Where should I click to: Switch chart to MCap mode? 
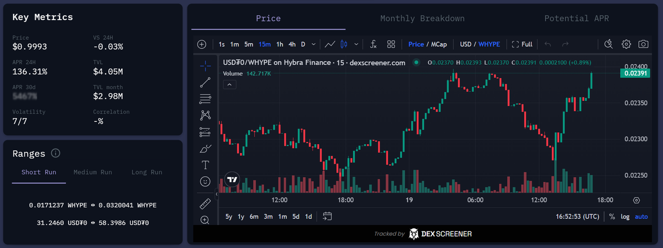[x=439, y=44]
